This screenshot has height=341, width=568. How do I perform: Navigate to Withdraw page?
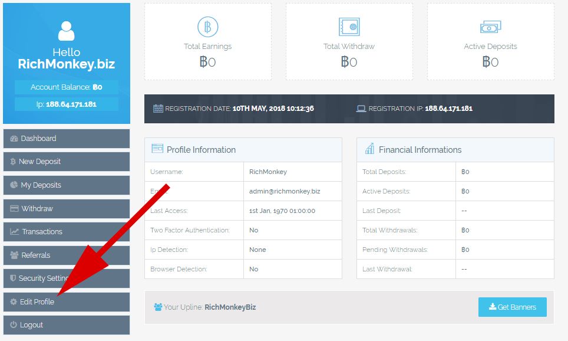[67, 209]
